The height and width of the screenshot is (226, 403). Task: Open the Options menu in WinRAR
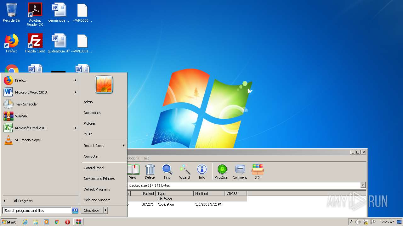point(133,158)
